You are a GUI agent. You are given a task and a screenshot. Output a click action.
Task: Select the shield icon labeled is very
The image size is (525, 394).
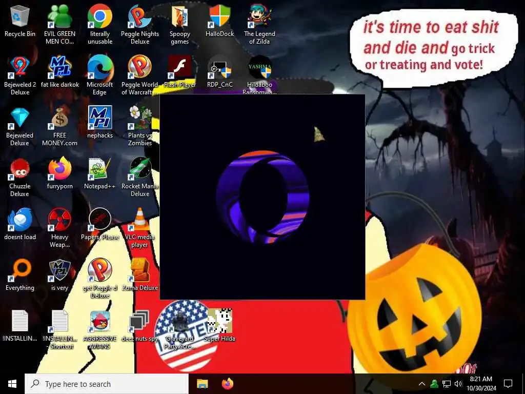tap(59, 270)
